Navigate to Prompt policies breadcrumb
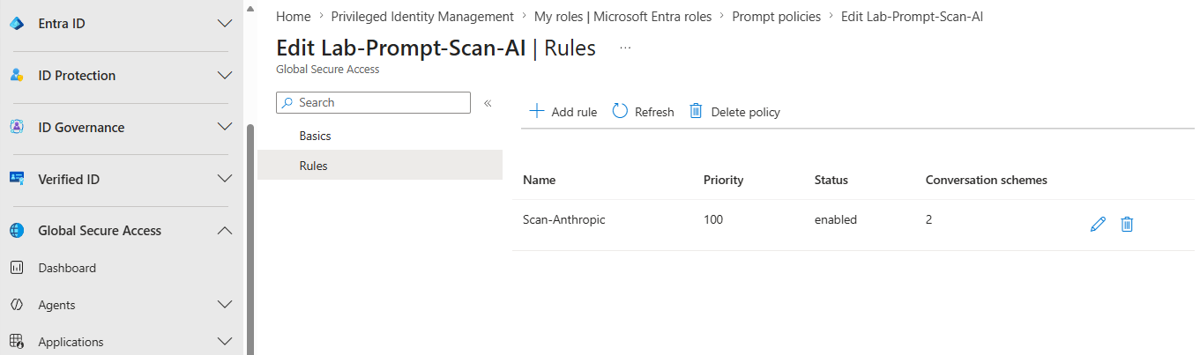Image resolution: width=1200 pixels, height=355 pixels. (776, 17)
